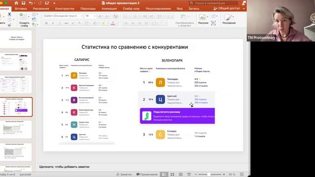Open the Конструктор tab

click(64, 9)
